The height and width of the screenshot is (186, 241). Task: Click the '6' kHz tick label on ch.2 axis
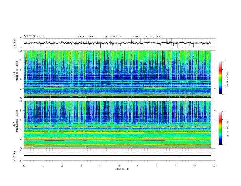pos(22,120)
